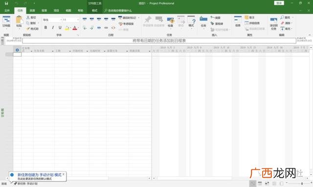Mark task 75% complete
This screenshot has height=187, width=313.
106,19
